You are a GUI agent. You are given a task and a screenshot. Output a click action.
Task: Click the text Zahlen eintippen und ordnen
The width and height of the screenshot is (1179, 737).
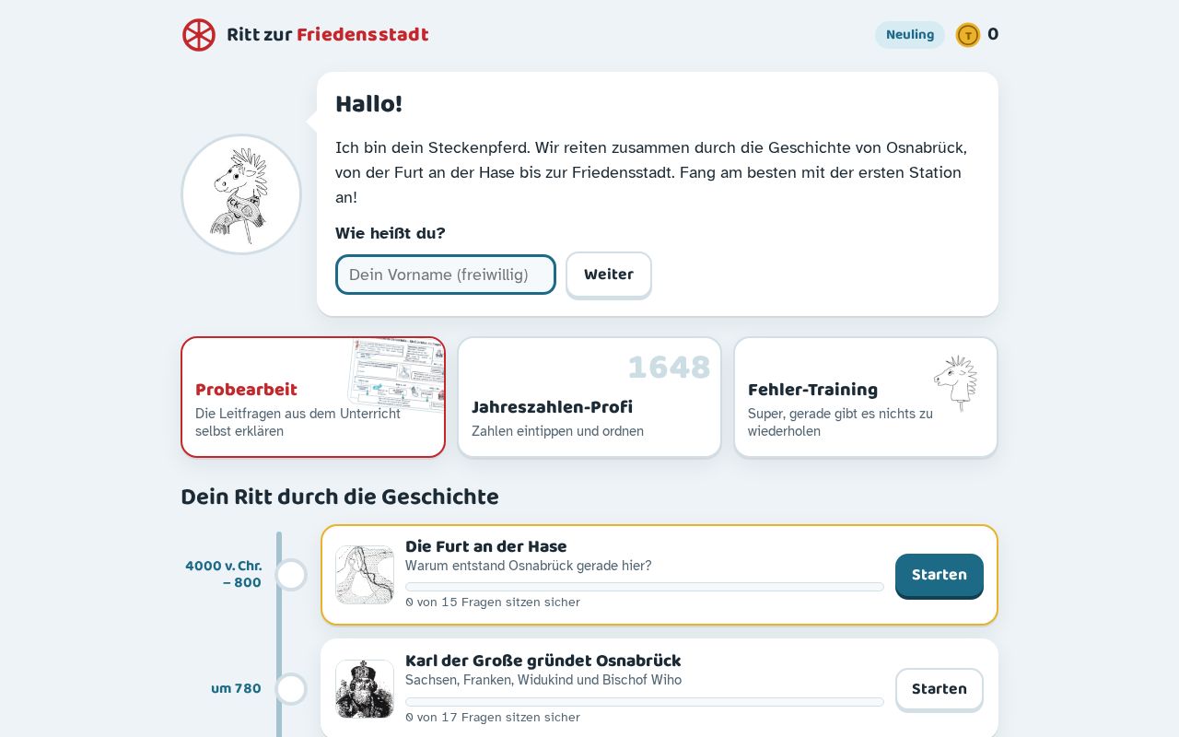[x=557, y=431]
